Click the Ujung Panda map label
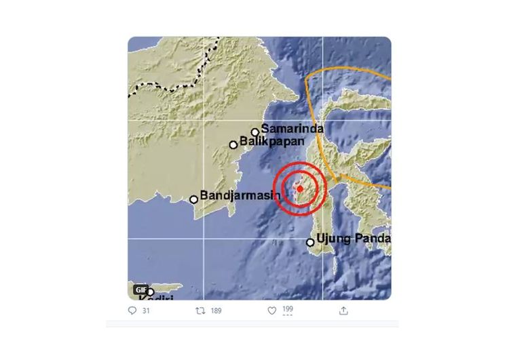 354,239
